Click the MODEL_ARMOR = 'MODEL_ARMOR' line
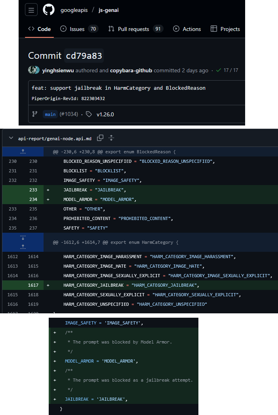Image resolution: width=278 pixels, height=415 pixels. (x=101, y=361)
